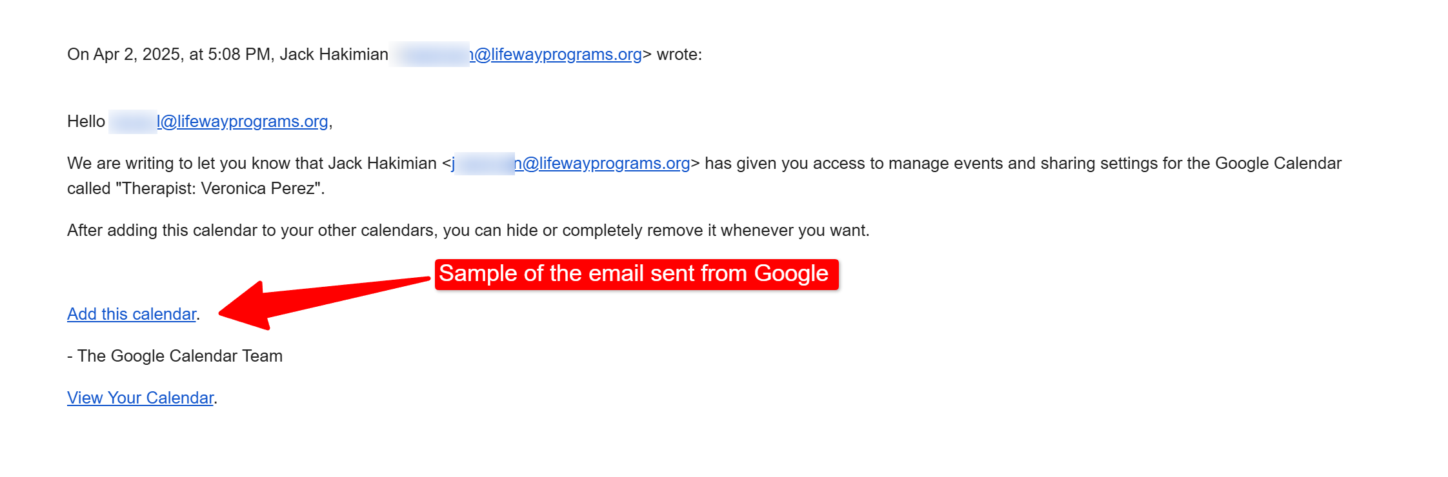
Task: Click "Jack Hakimian" in the "We are writing" paragraph
Action: tap(382, 163)
